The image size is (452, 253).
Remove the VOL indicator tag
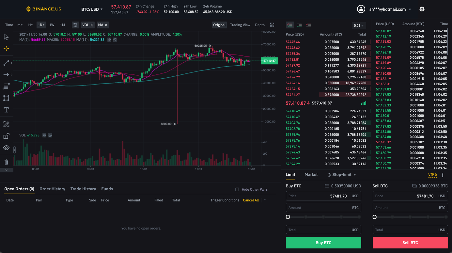pos(92,25)
